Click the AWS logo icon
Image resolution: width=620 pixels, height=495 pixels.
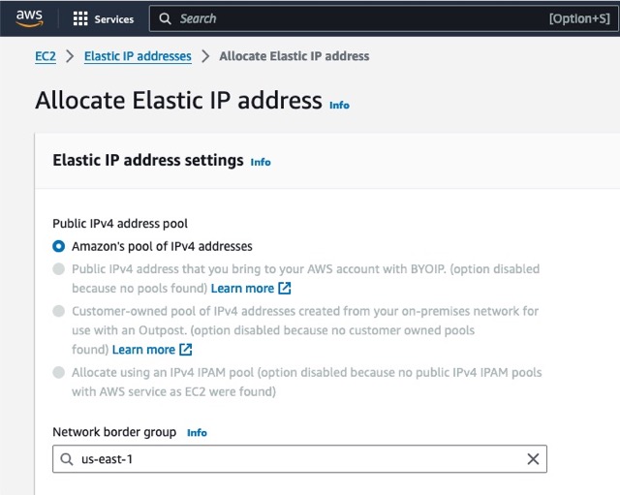(x=29, y=18)
